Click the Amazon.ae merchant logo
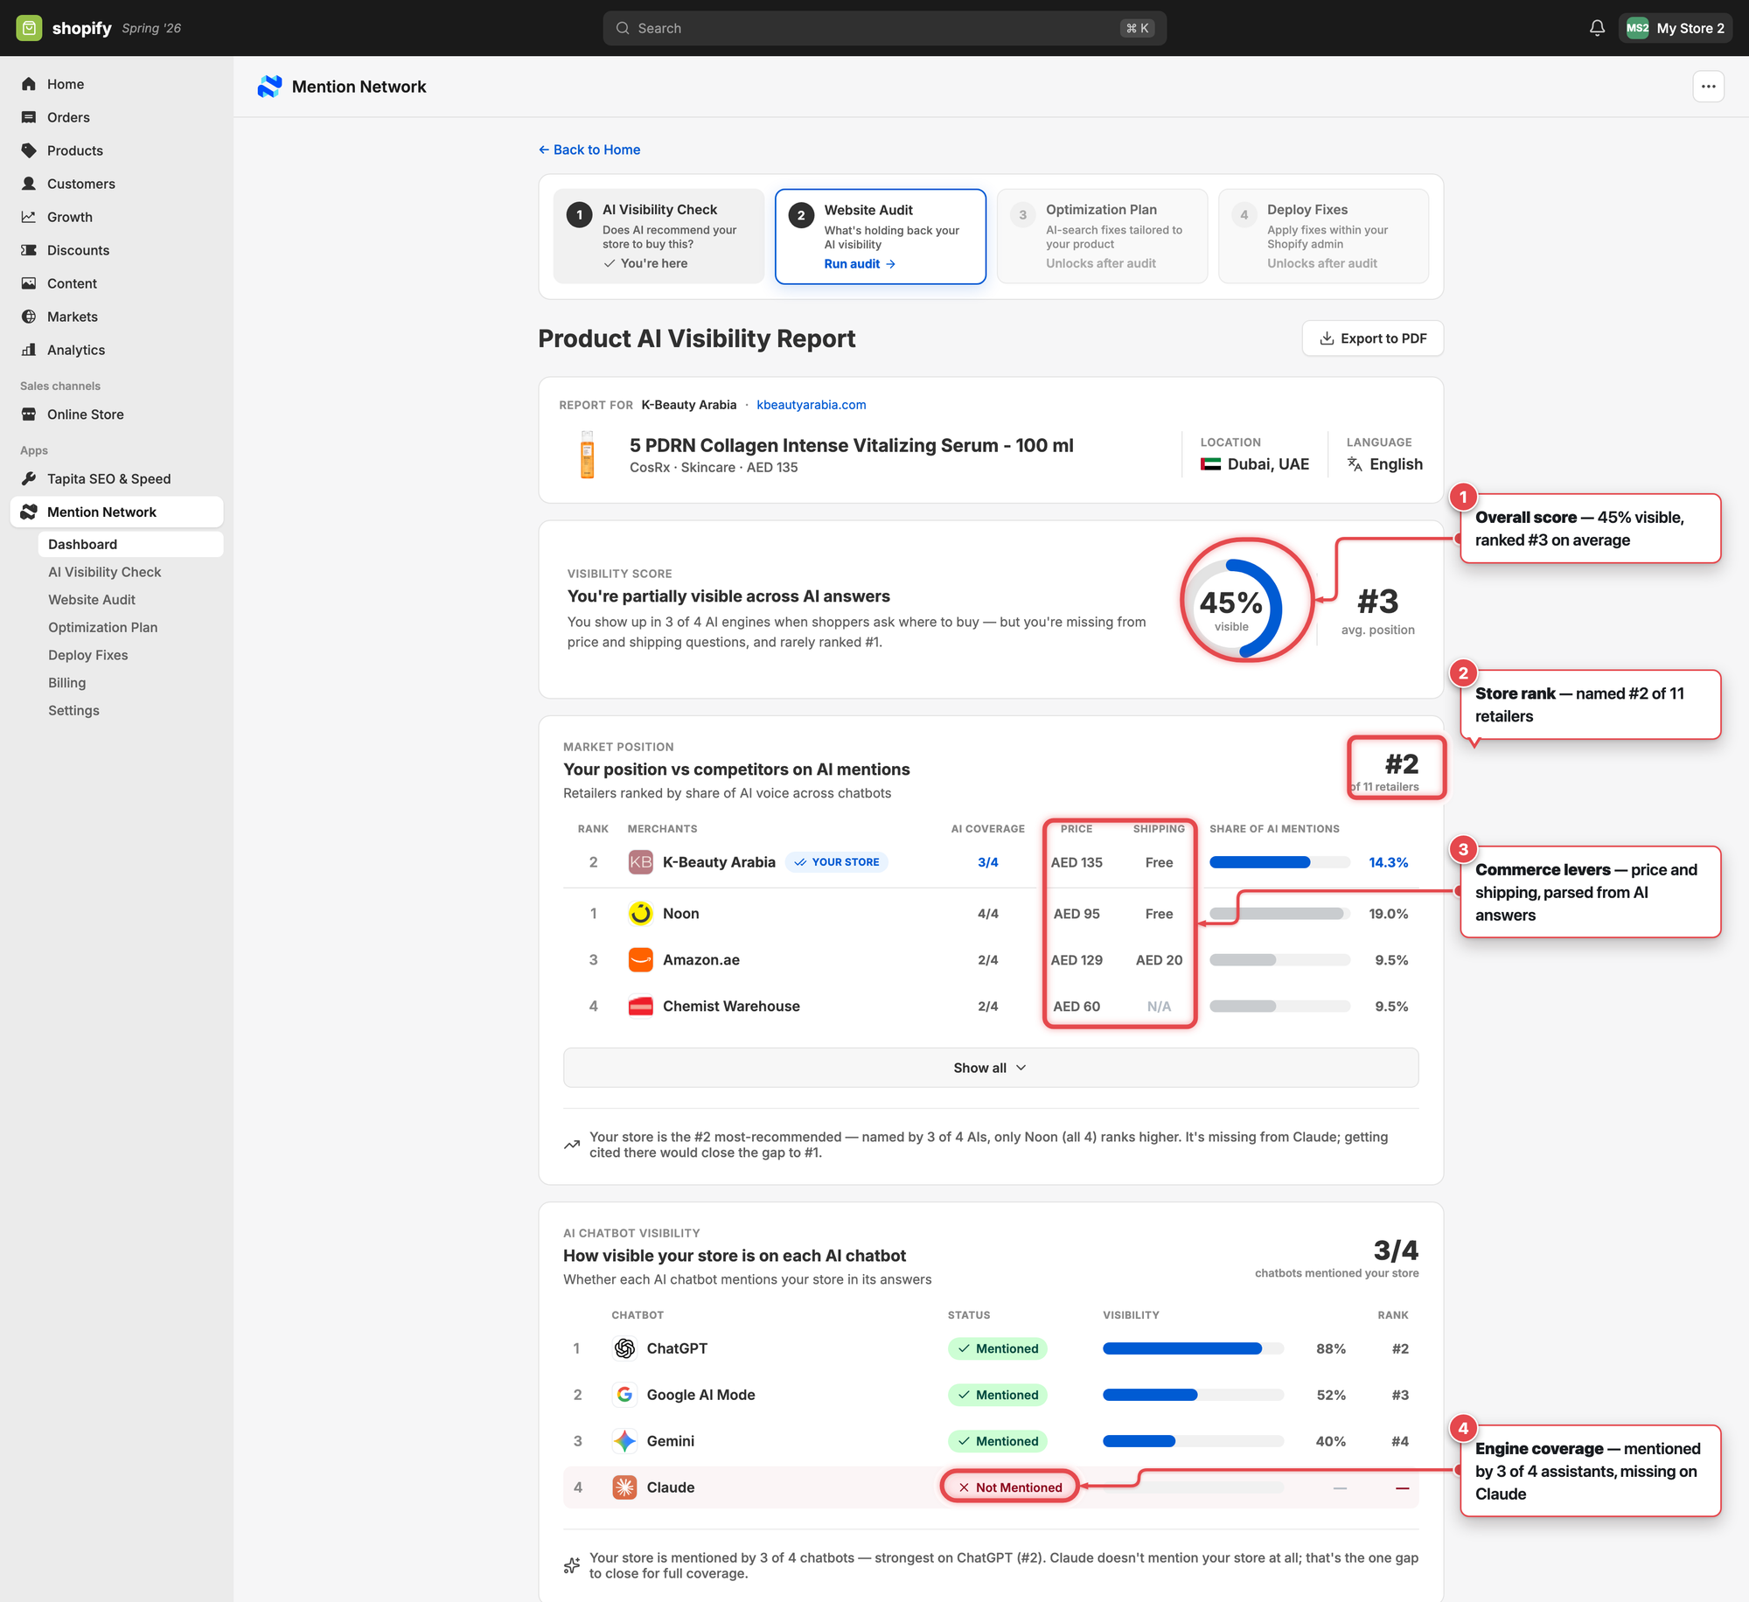 pos(641,960)
